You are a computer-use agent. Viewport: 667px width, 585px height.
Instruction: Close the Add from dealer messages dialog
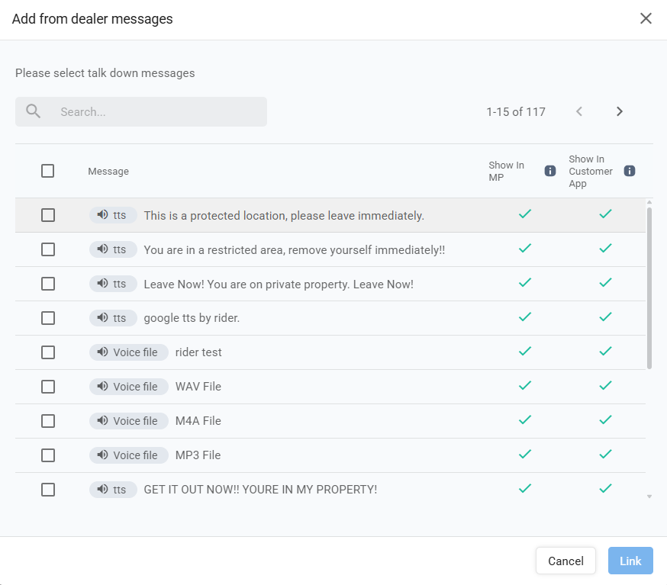(646, 18)
